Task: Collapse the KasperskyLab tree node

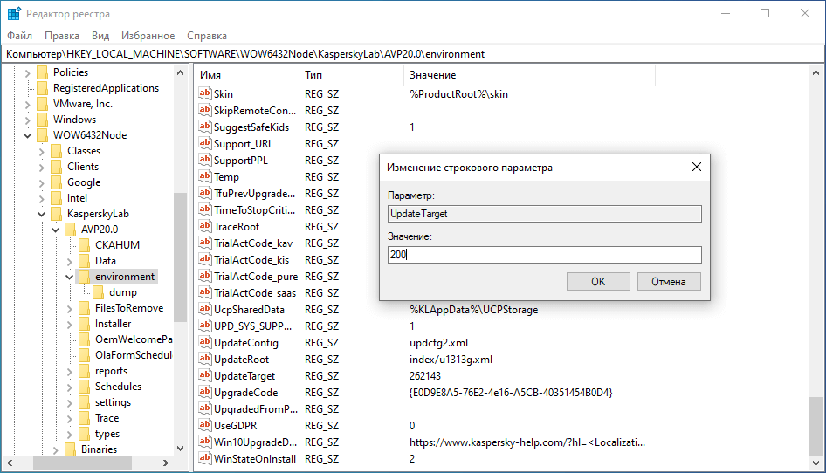Action: click(x=42, y=214)
